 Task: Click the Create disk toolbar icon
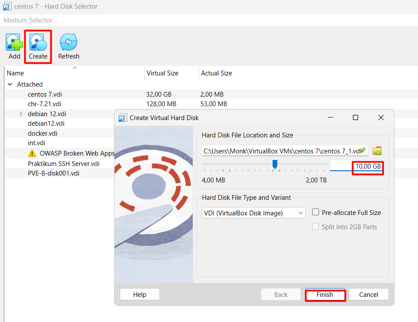(38, 42)
